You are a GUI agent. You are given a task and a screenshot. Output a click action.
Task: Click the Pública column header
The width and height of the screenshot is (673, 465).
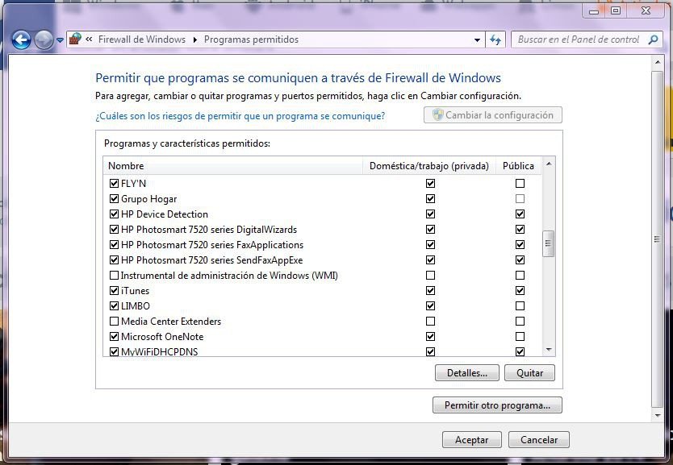518,166
